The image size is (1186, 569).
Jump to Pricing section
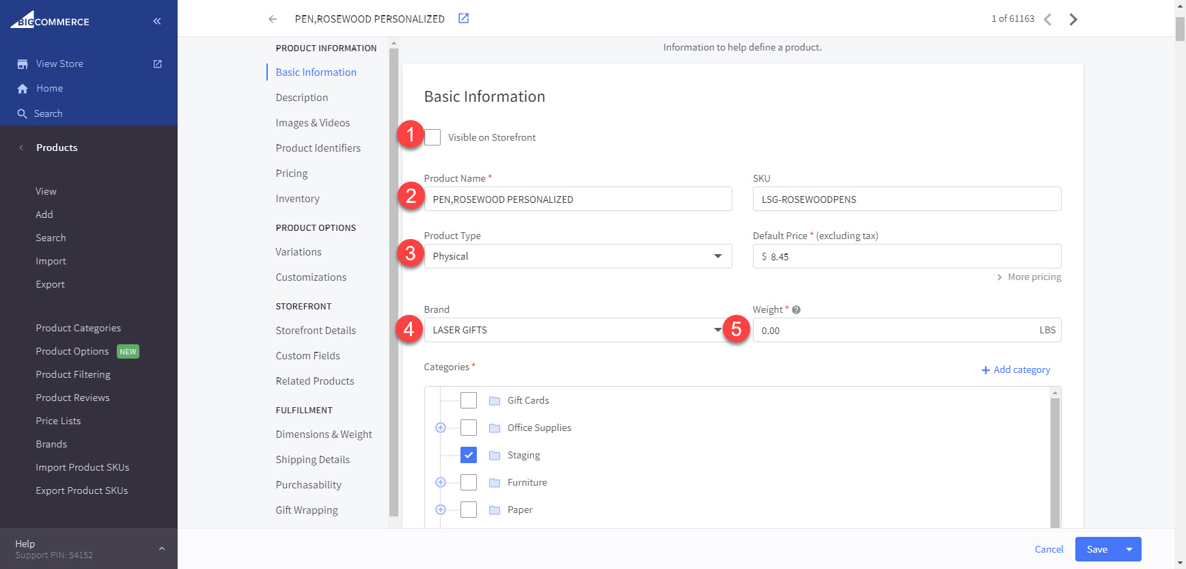(x=292, y=174)
